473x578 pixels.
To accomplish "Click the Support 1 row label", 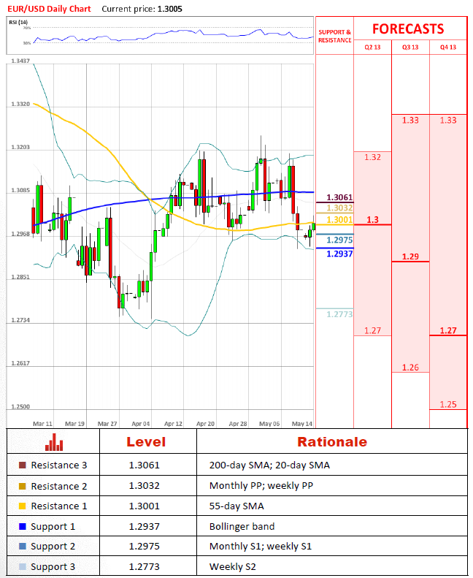I will pos(53,527).
